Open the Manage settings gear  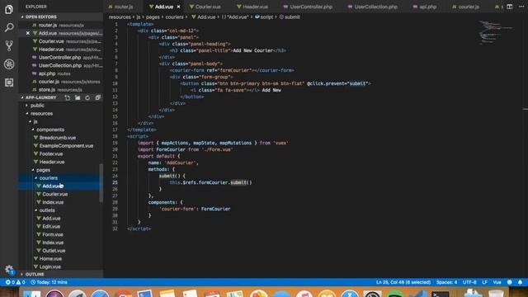click(x=9, y=269)
